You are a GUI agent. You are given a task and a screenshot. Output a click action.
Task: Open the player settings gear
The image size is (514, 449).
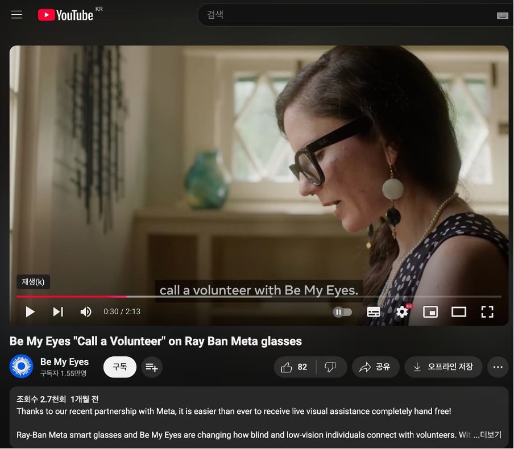(402, 311)
